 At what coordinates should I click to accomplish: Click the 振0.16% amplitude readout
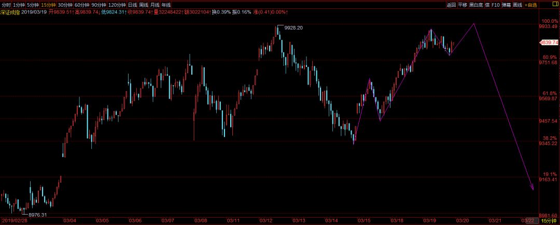tap(242, 12)
